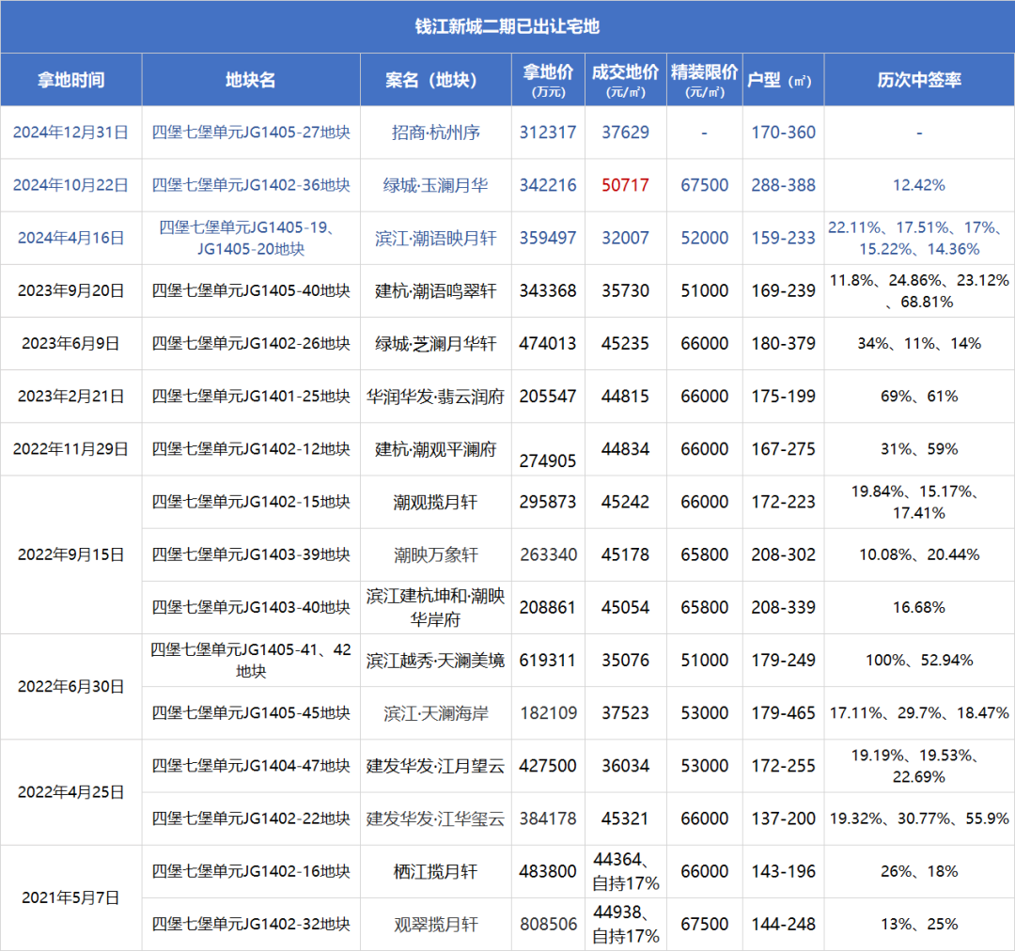1015x951 pixels.
Task: Select the 成交地价 column header
Action: tap(625, 80)
